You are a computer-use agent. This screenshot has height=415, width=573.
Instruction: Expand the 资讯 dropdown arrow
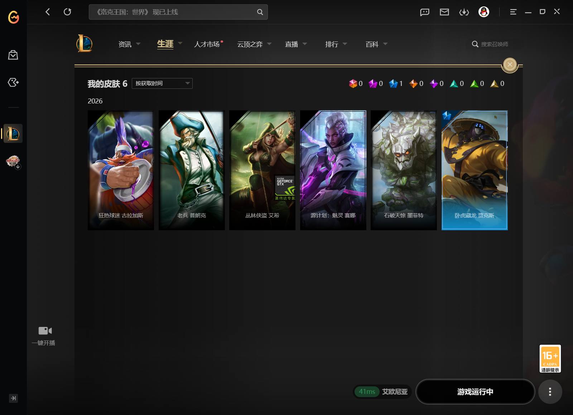click(138, 44)
